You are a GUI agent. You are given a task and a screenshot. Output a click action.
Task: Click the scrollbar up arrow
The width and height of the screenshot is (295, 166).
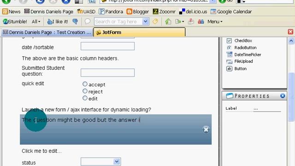[291, 41]
